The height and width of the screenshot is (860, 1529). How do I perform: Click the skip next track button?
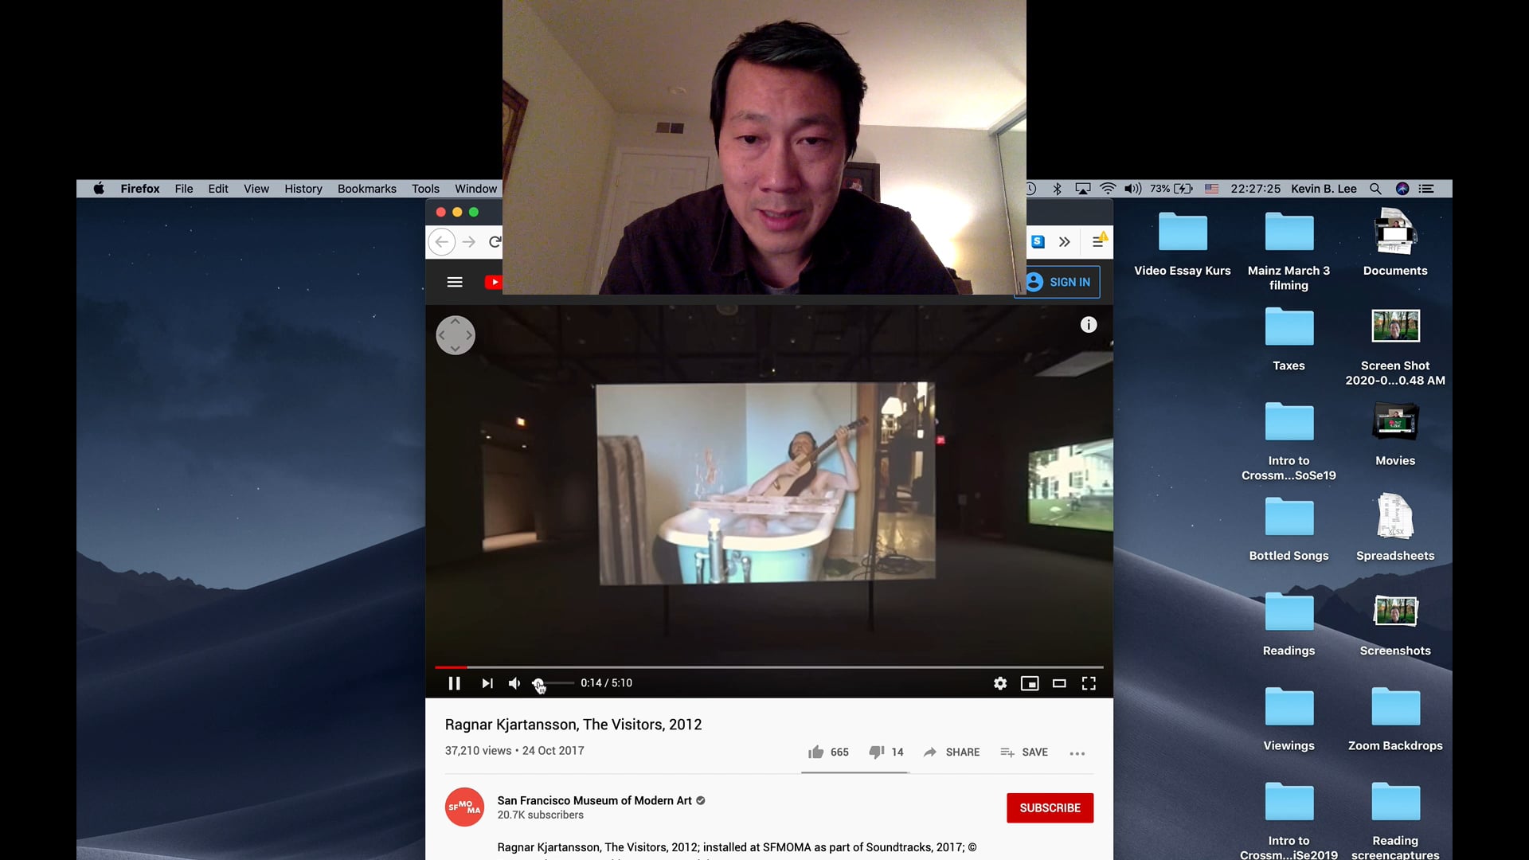(487, 682)
